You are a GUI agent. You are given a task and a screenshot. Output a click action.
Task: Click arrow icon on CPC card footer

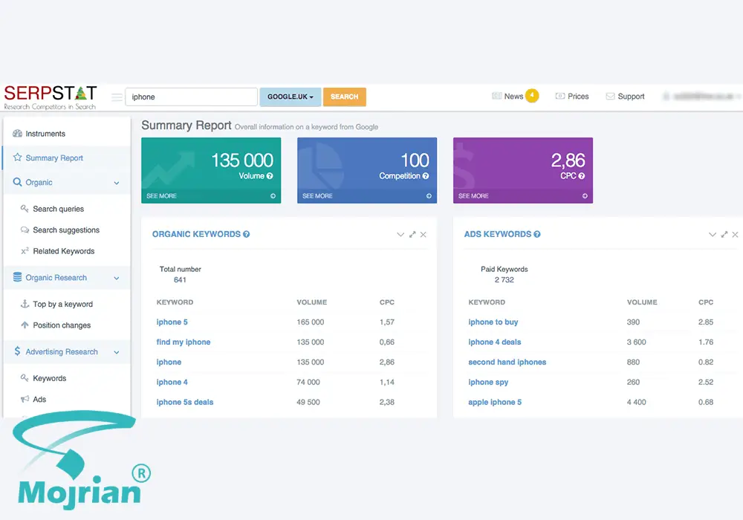tap(585, 195)
